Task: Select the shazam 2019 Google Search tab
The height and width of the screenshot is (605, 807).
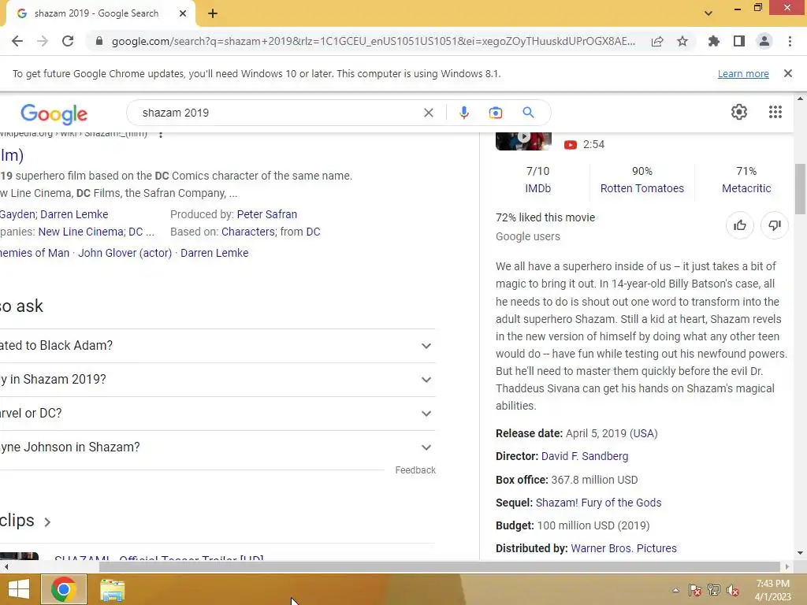Action: click(x=96, y=13)
